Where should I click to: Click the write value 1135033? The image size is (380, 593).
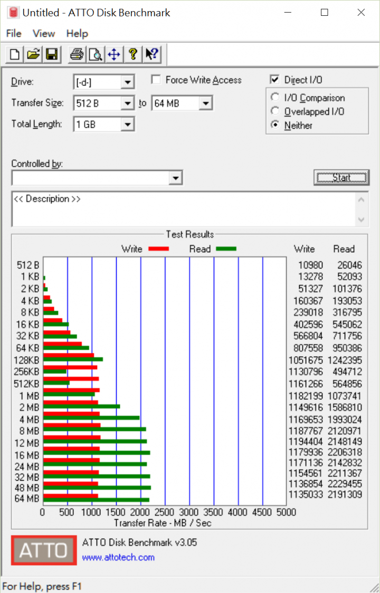click(x=306, y=494)
